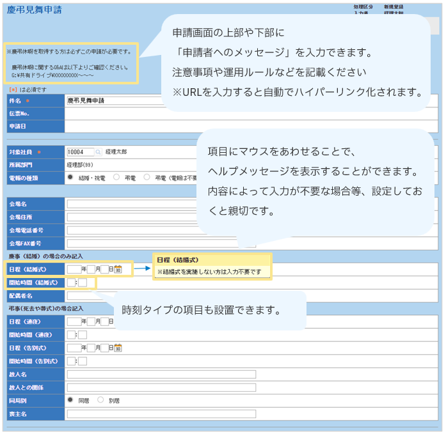Open calendar picker for 日程（結婚式）

[x=118, y=270]
